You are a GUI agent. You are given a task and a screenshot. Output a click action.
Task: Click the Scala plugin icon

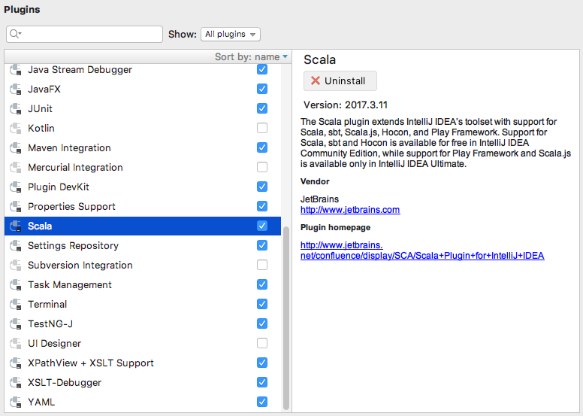(16, 226)
